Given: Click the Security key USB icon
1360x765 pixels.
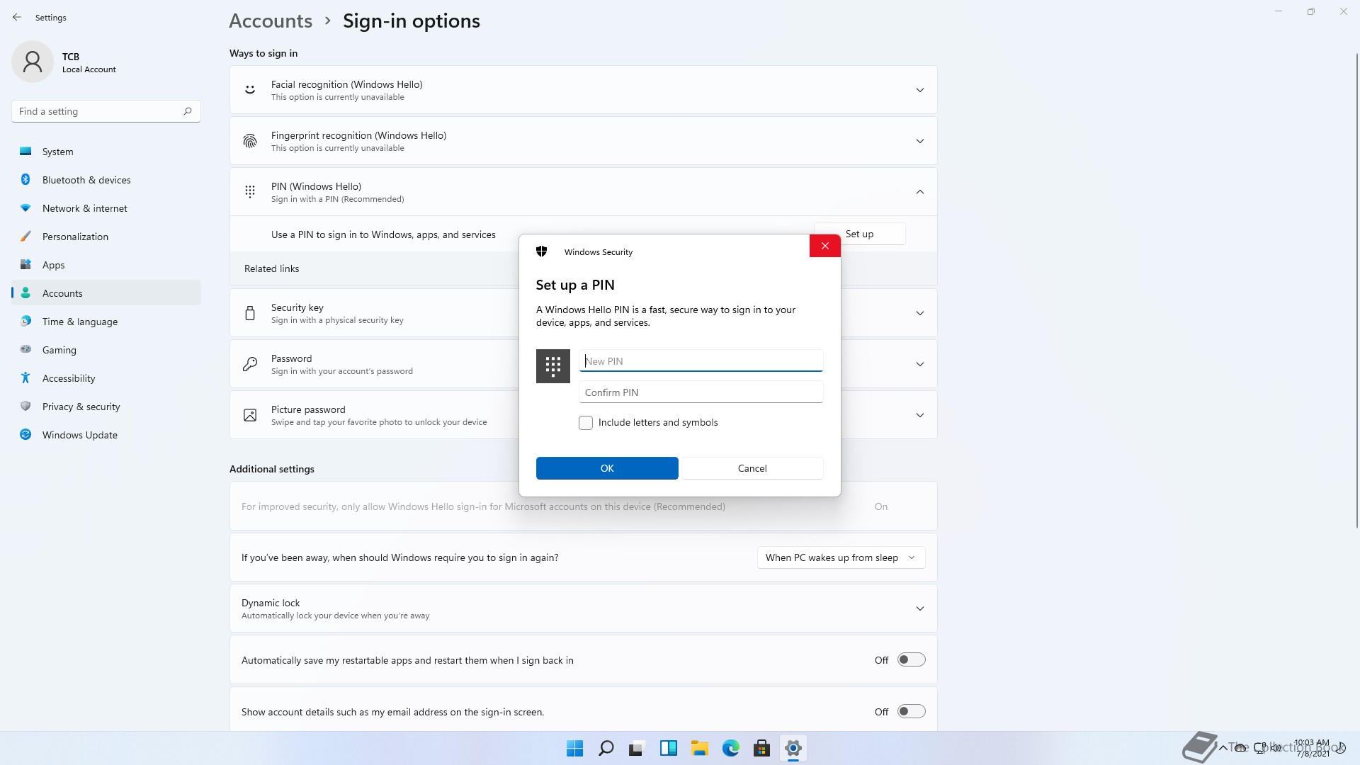Looking at the screenshot, I should coord(250,313).
